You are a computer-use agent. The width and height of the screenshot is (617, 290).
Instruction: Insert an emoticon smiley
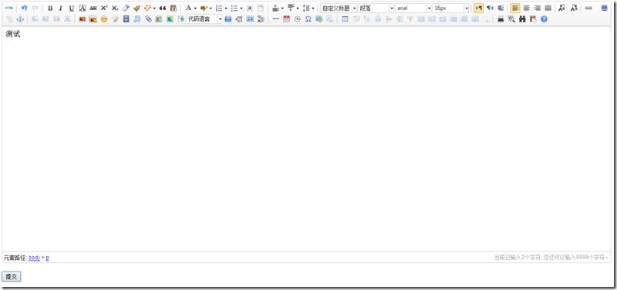pyautogui.click(x=104, y=19)
